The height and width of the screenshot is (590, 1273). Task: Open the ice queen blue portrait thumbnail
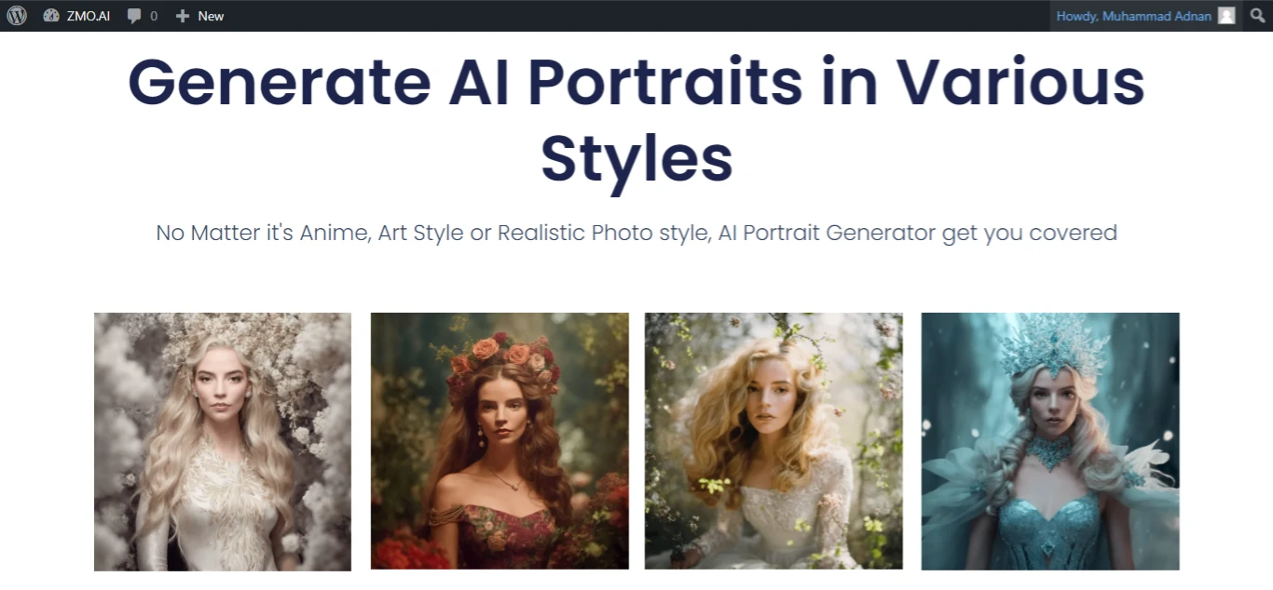(x=1050, y=441)
